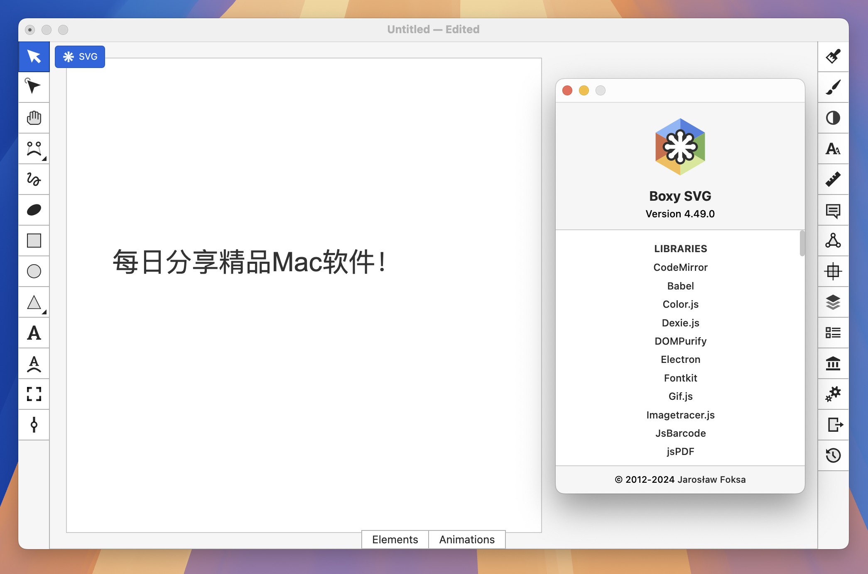This screenshot has width=868, height=574.
Task: Select the Blob brush tool
Action: 34,210
